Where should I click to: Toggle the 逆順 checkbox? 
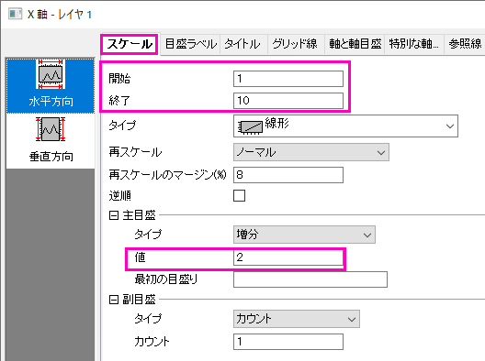tap(239, 196)
